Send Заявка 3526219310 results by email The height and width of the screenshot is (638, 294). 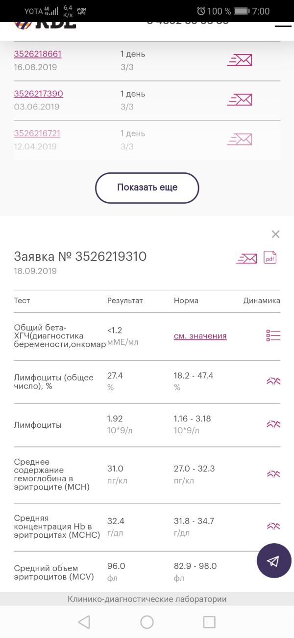pyautogui.click(x=246, y=258)
